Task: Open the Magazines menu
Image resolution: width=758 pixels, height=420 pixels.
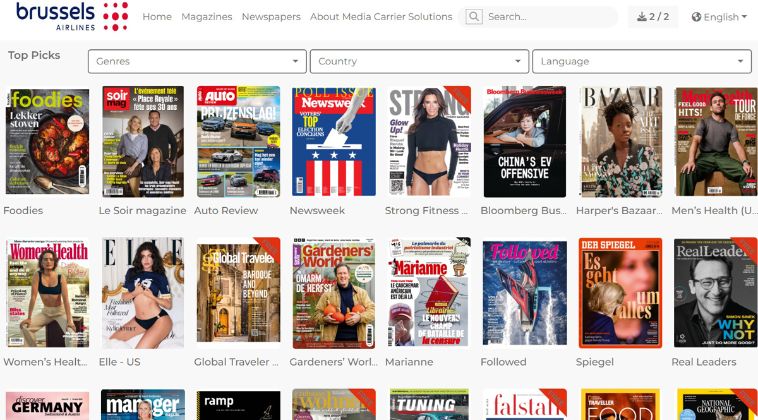Action: click(x=207, y=17)
